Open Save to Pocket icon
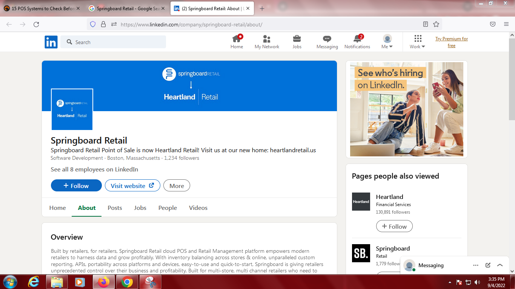515x289 pixels. click(x=493, y=24)
